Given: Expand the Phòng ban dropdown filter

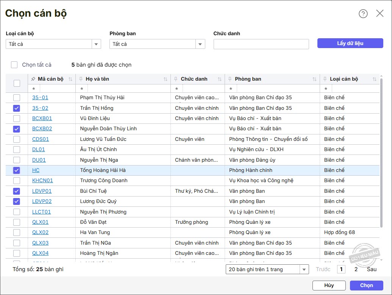Looking at the screenshot, I should pos(200,44).
